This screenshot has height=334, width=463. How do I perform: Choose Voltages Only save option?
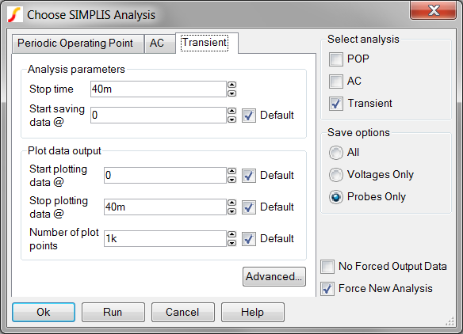click(x=336, y=175)
